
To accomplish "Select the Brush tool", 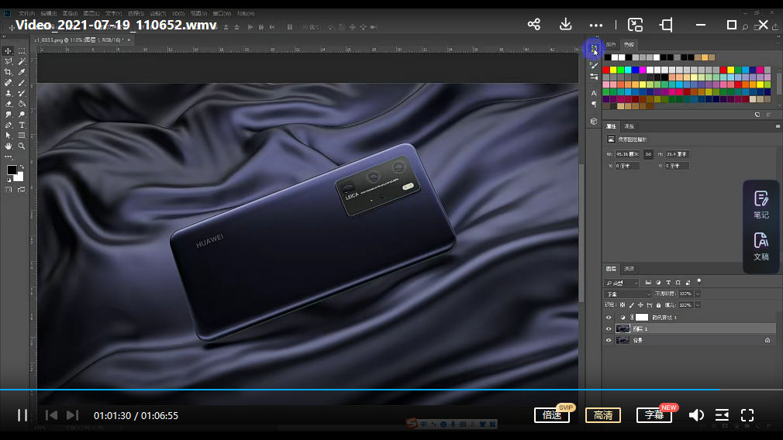I will pyautogui.click(x=22, y=82).
